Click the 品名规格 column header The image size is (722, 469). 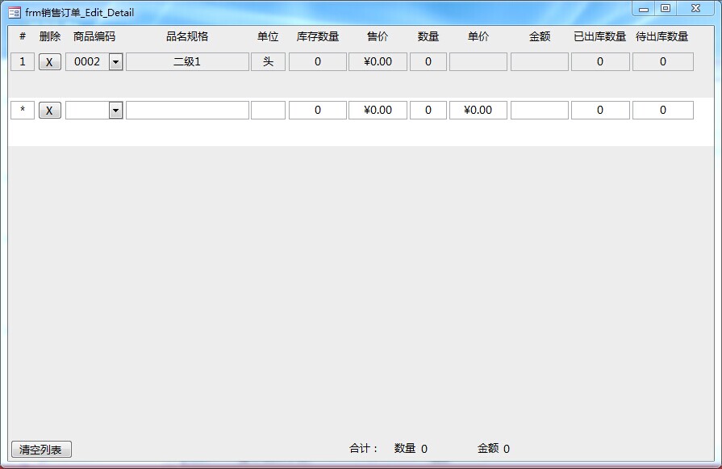coord(187,36)
